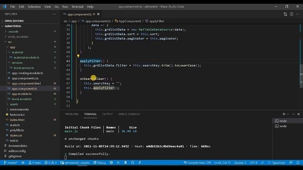Image resolution: width=303 pixels, height=170 pixels.
Task: Expand the .vscode folder
Action: coord(30,32)
